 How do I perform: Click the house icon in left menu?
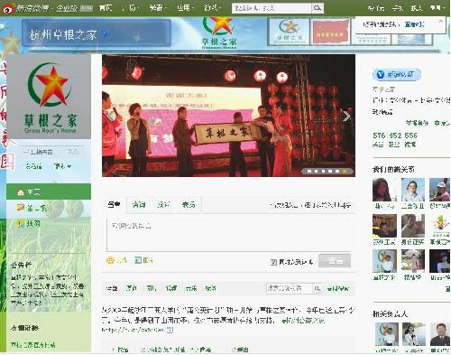[21, 192]
